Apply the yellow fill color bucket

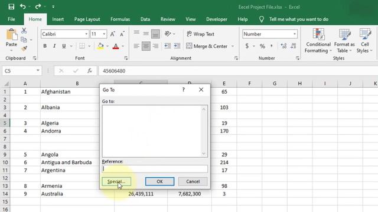(100, 46)
